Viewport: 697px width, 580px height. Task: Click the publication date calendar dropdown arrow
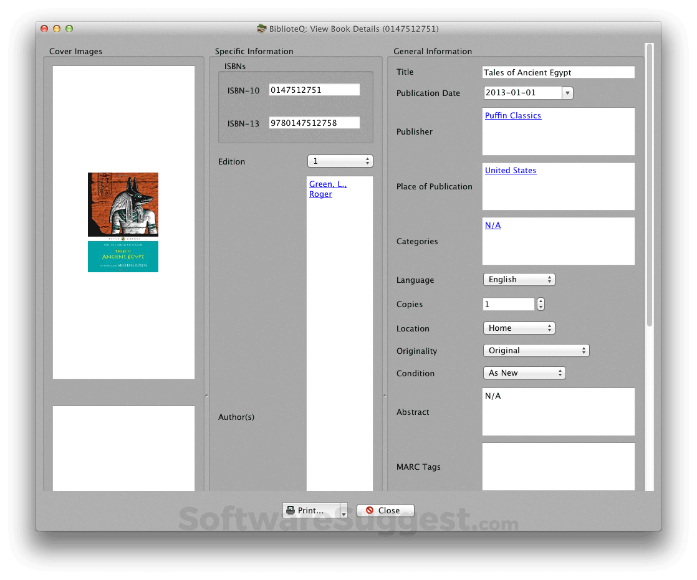(x=567, y=92)
